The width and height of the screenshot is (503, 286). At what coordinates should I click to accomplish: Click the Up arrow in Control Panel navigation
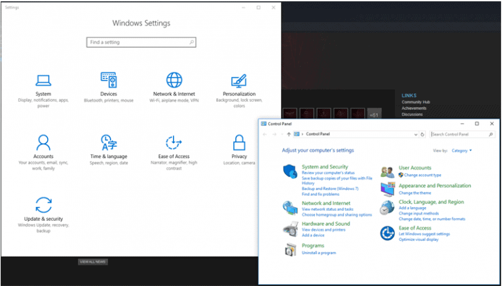coord(289,135)
